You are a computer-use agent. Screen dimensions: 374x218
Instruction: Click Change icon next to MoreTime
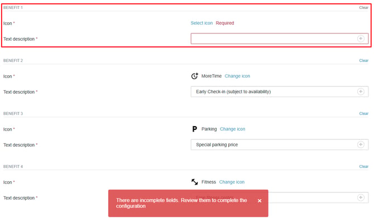point(237,76)
